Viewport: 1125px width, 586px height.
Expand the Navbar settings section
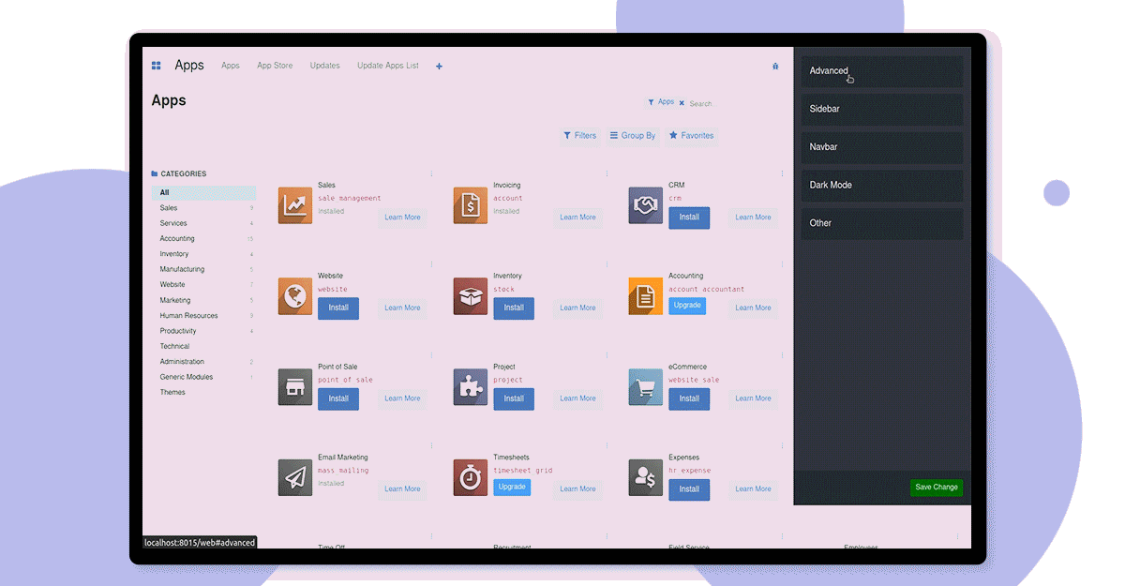tap(881, 147)
